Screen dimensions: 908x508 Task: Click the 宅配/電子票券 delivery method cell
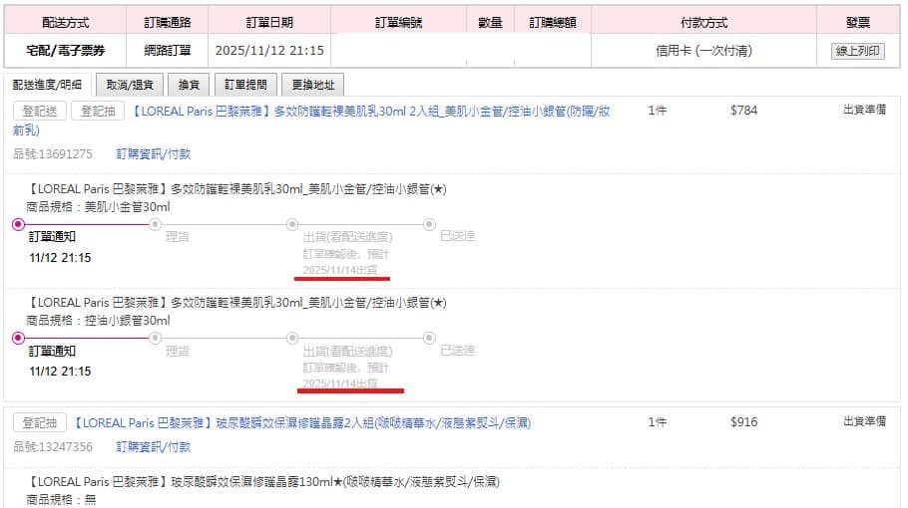pyautogui.click(x=66, y=50)
